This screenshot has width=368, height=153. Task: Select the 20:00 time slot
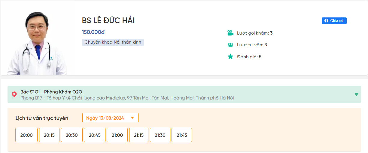[x=26, y=135]
